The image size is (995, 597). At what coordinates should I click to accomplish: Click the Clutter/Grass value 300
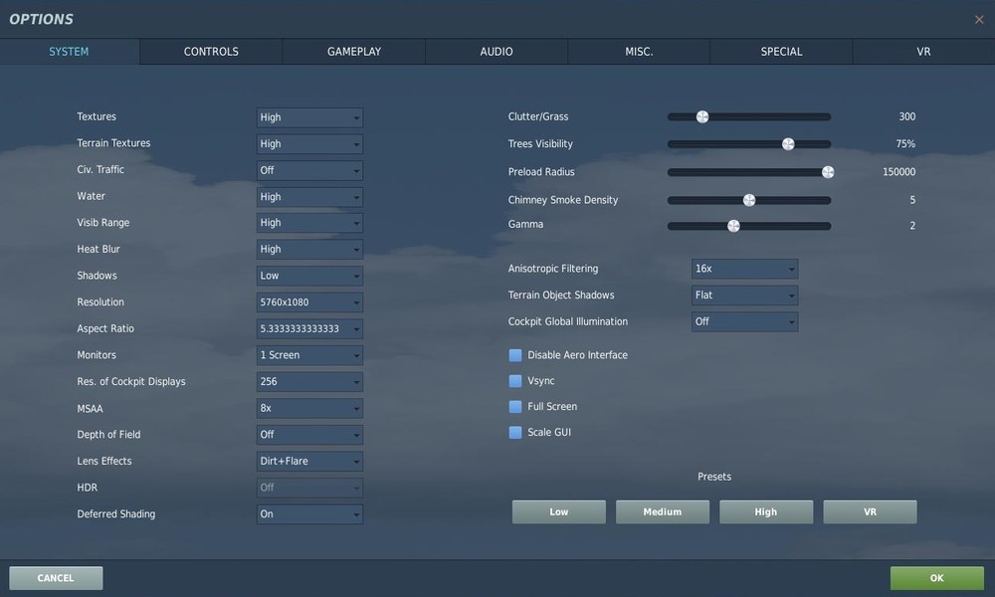(x=906, y=116)
